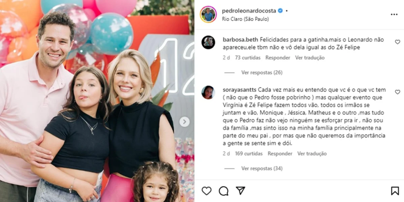
Task: Like barbosa.beth's comment heart
Action: (x=398, y=42)
